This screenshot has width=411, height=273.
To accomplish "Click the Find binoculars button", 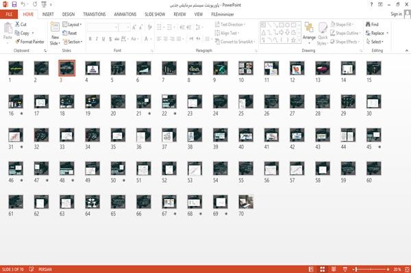I will click(x=372, y=25).
